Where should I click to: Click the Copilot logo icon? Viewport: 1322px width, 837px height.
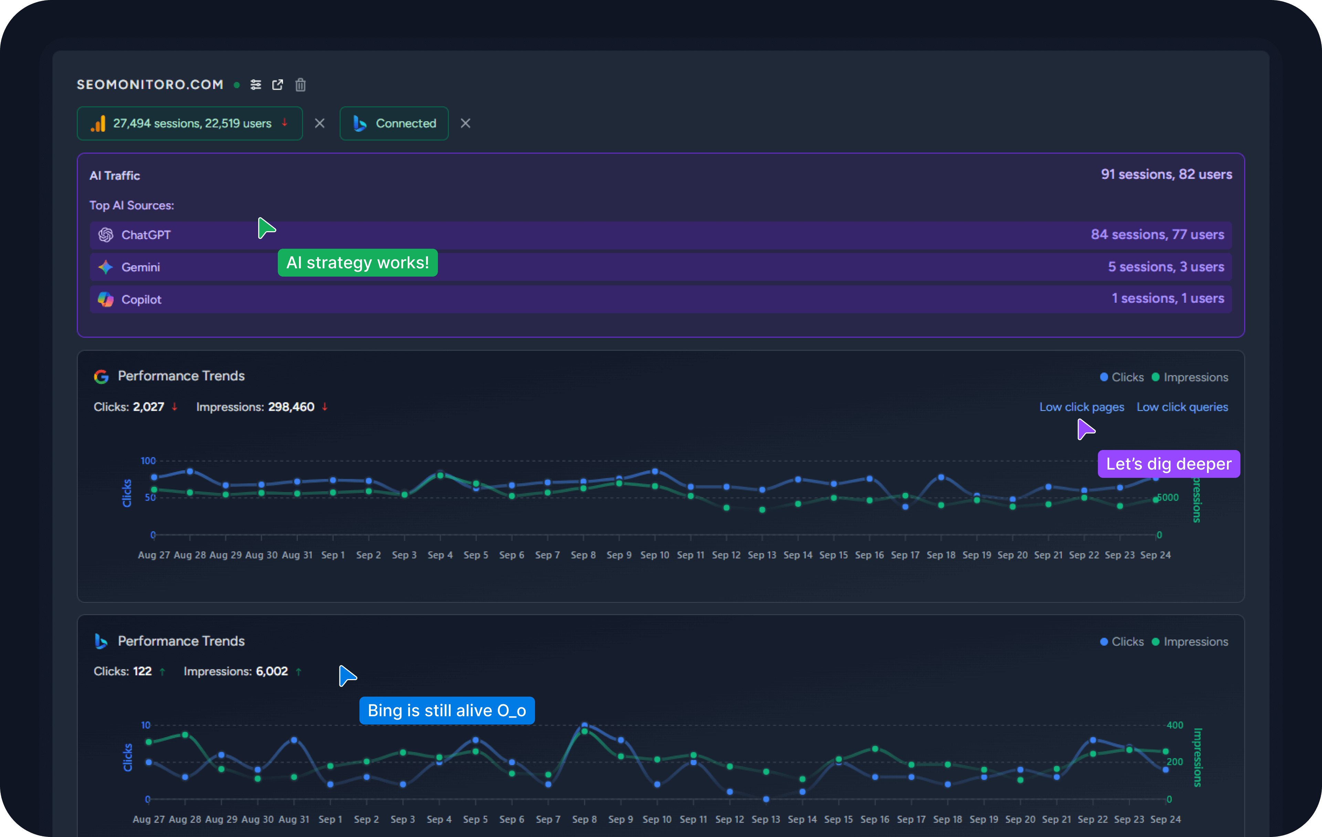coord(105,300)
